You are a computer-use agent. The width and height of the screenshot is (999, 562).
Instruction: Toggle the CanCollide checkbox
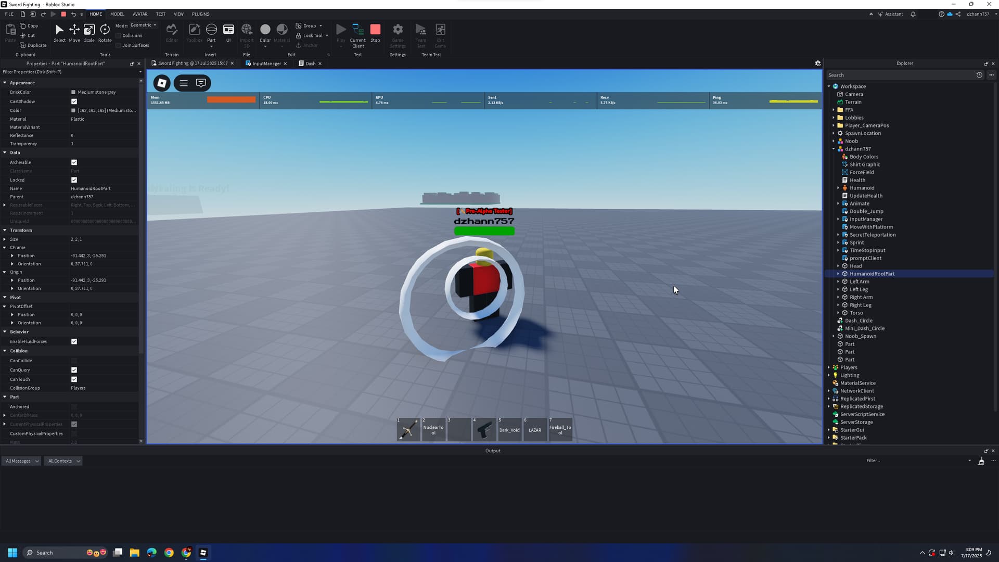tap(74, 361)
